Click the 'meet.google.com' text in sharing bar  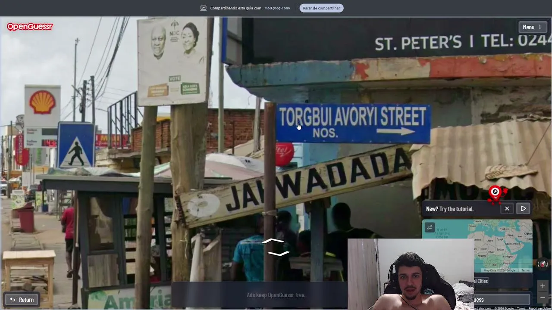point(277,8)
